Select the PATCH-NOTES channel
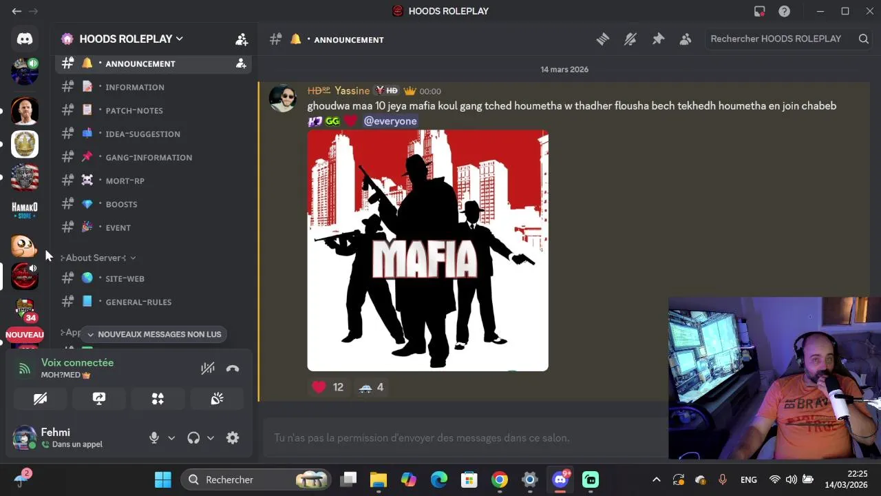 click(x=153, y=110)
